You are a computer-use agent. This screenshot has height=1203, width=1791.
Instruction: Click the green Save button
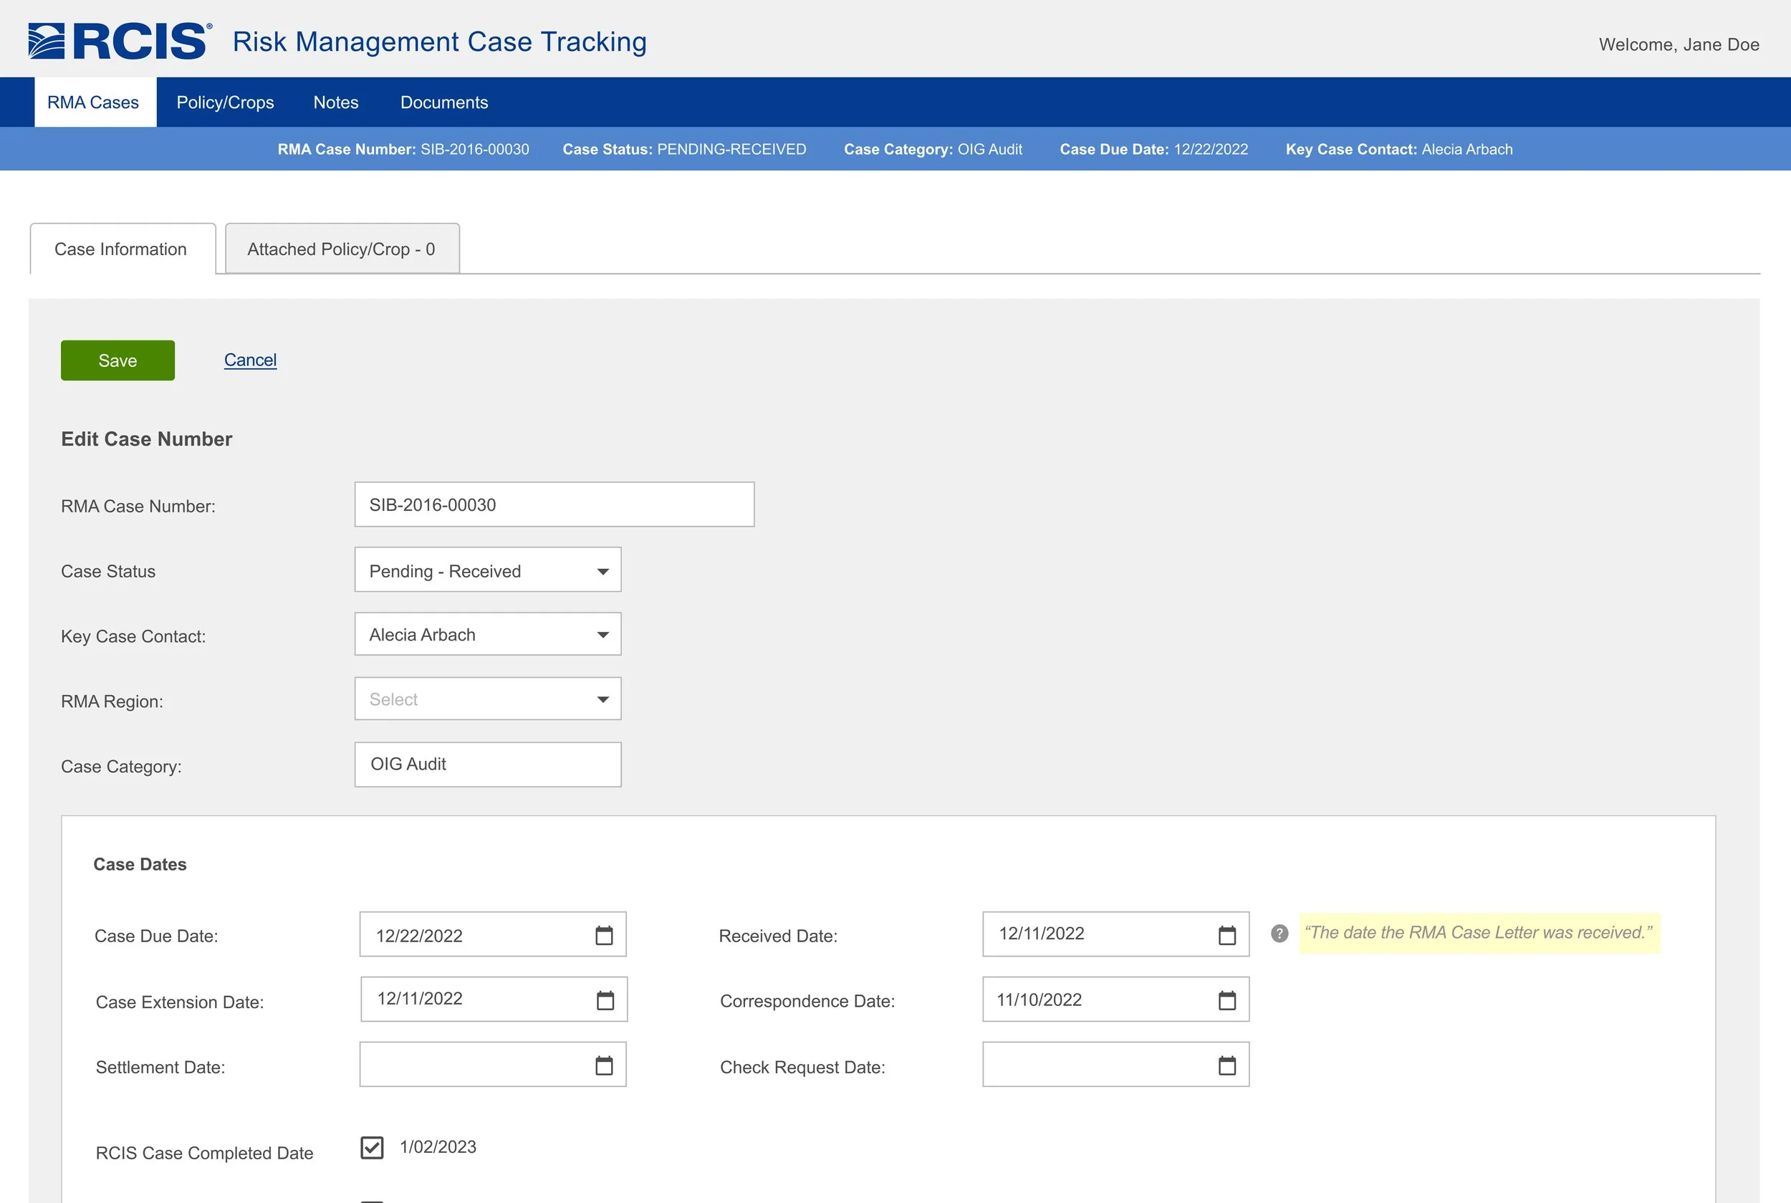(x=117, y=360)
